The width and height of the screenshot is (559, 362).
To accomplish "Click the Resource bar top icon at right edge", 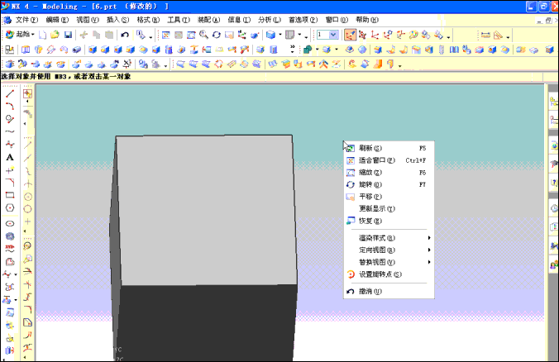I will click(554, 101).
